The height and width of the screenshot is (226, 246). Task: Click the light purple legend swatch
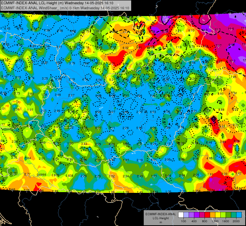(191, 215)
